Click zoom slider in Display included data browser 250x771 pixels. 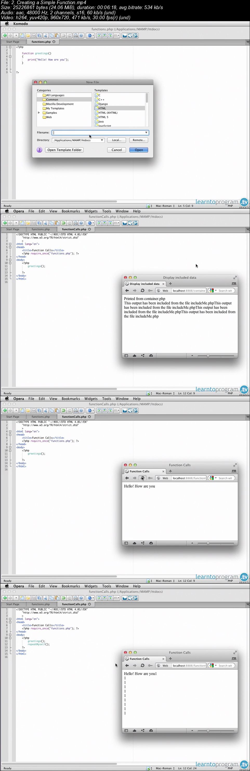(216, 356)
